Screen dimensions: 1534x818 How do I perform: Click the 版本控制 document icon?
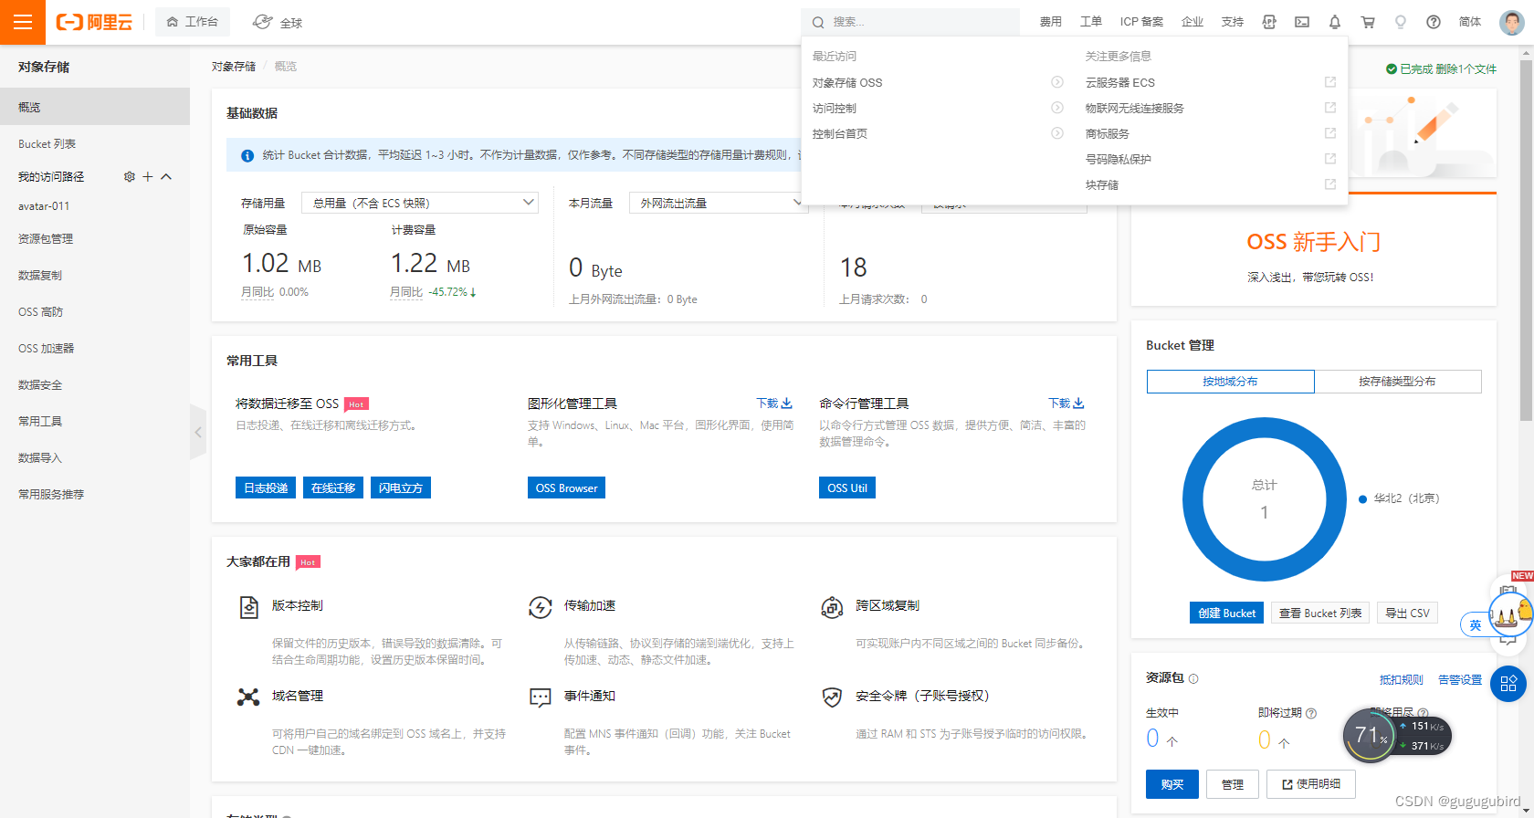click(248, 607)
